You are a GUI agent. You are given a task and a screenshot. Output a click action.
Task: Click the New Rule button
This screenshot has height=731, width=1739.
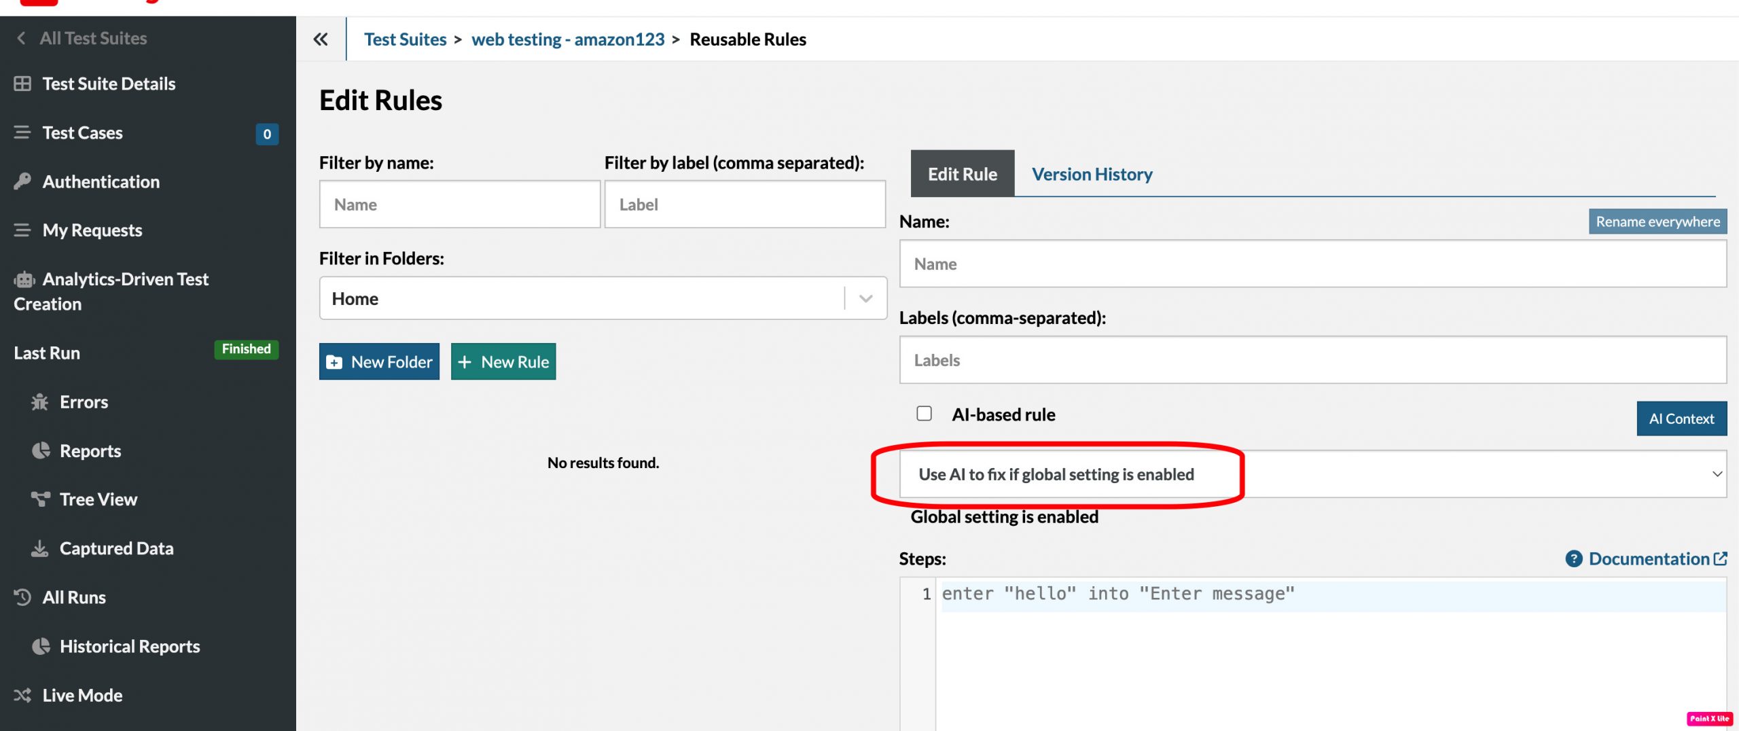click(503, 362)
